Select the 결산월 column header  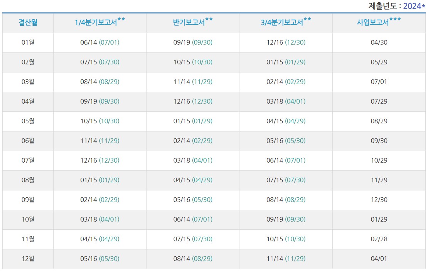28,22
